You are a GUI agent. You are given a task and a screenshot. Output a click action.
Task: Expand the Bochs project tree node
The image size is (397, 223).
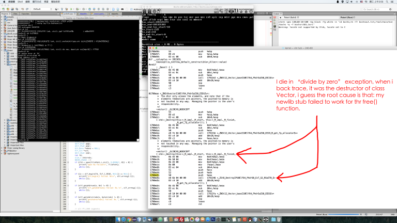click(x=2, y=20)
